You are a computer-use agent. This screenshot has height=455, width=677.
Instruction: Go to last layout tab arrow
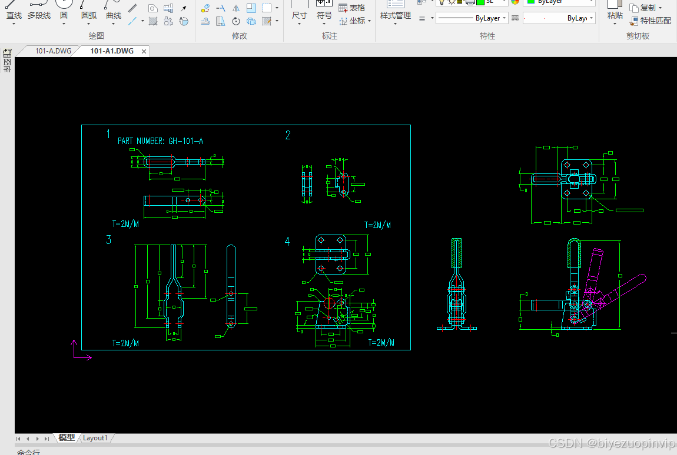tap(47, 439)
